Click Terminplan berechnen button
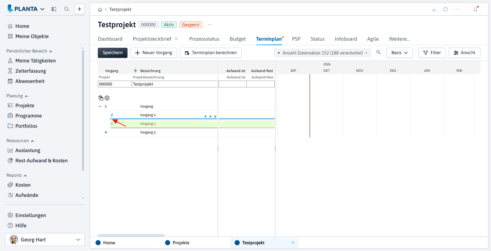The width and height of the screenshot is (491, 251). click(x=211, y=53)
